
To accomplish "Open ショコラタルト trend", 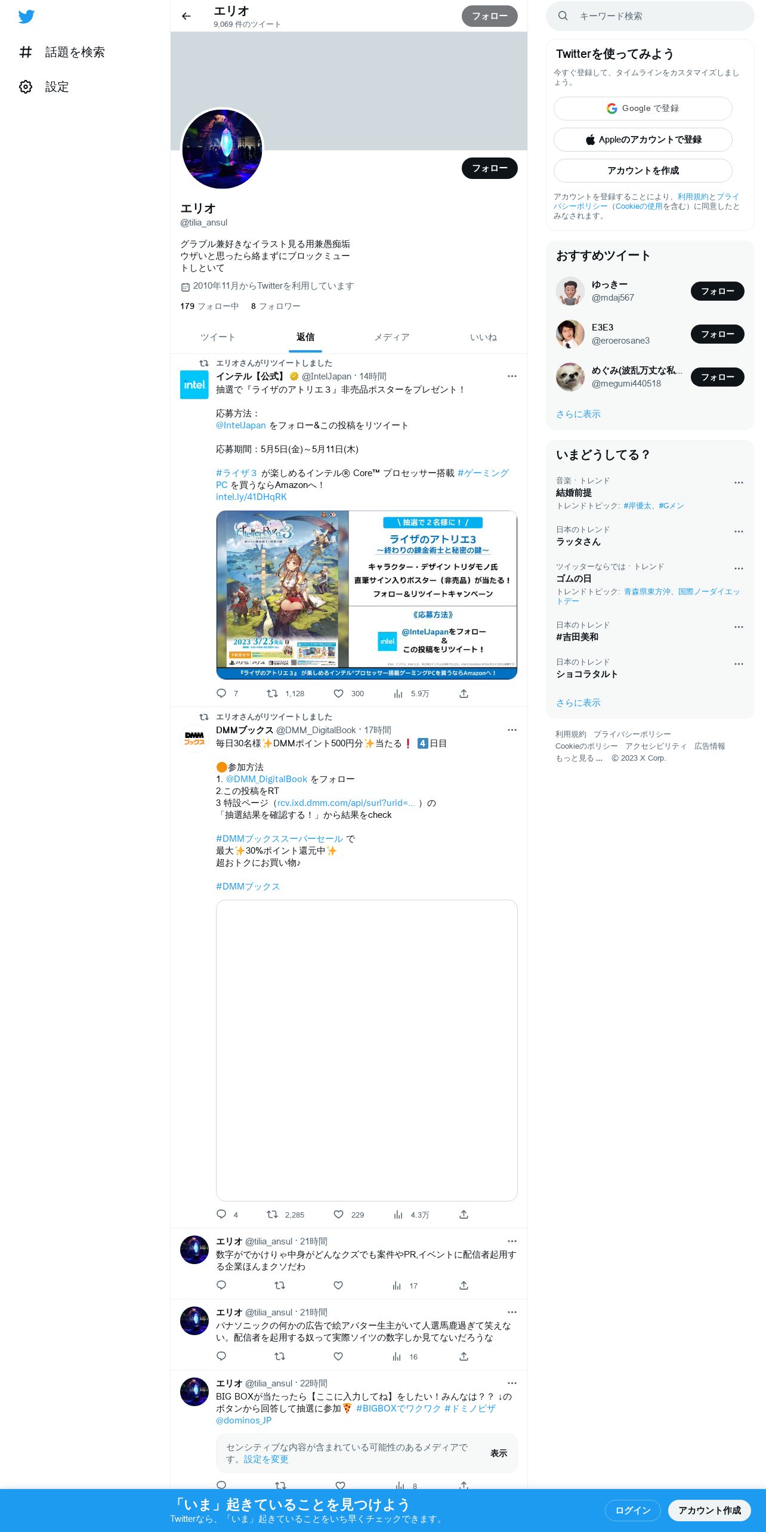I will pyautogui.click(x=587, y=674).
